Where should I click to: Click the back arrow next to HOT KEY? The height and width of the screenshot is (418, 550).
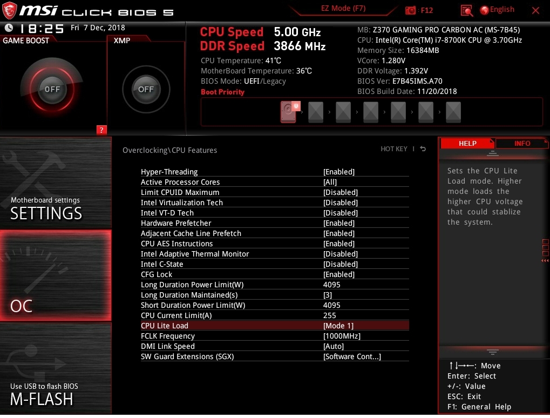click(423, 149)
